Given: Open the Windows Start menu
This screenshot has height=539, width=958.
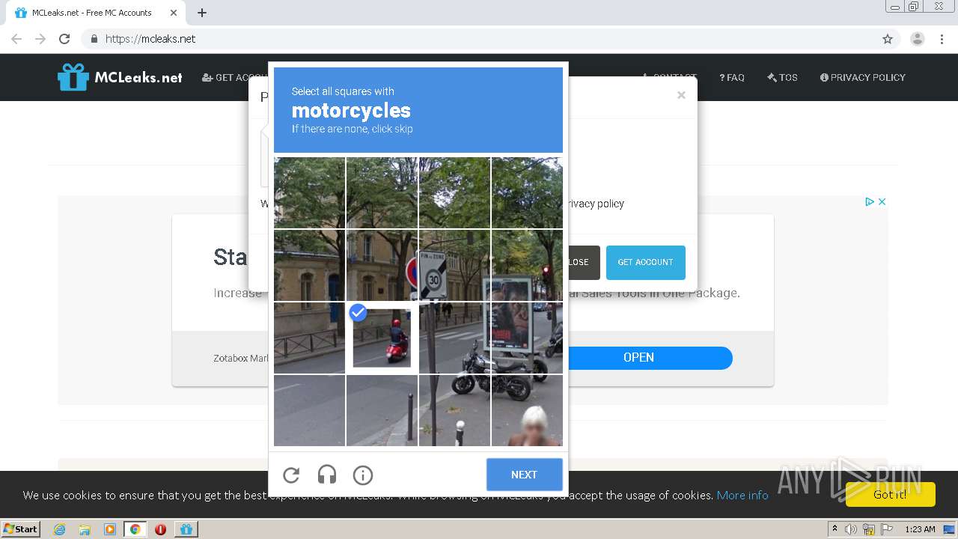Looking at the screenshot, I should 20,529.
